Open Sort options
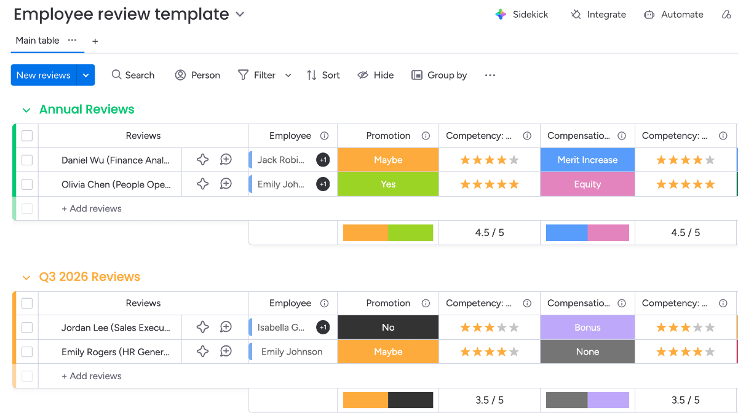The width and height of the screenshot is (738, 413). [x=323, y=75]
